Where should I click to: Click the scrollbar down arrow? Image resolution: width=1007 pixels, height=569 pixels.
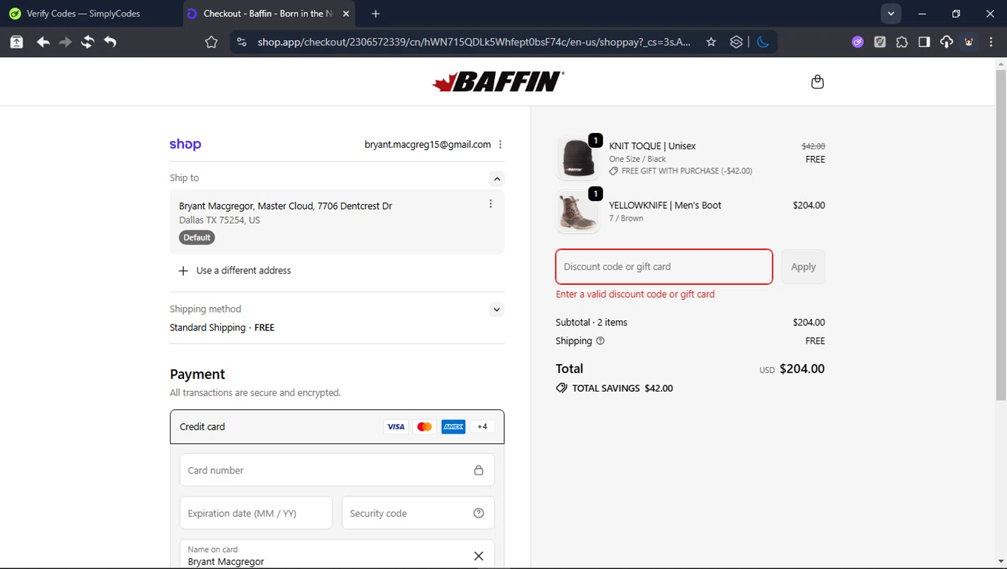click(1001, 562)
